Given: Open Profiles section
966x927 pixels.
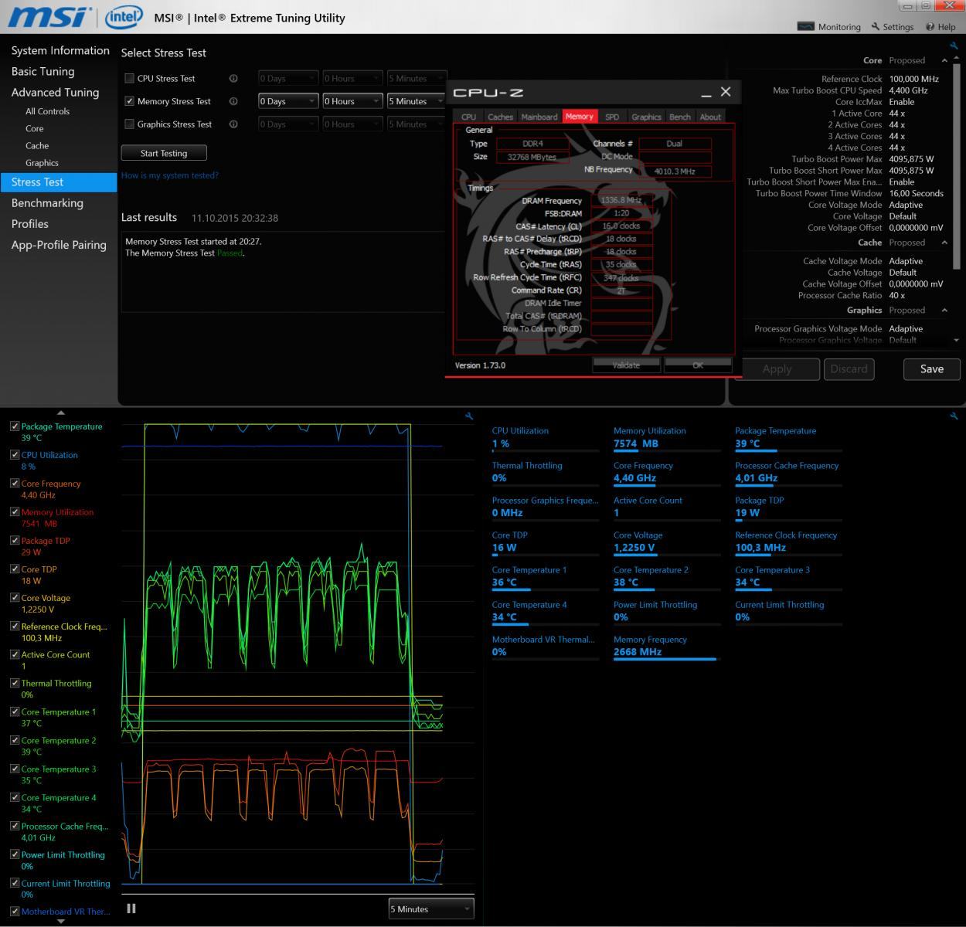Looking at the screenshot, I should coord(30,224).
